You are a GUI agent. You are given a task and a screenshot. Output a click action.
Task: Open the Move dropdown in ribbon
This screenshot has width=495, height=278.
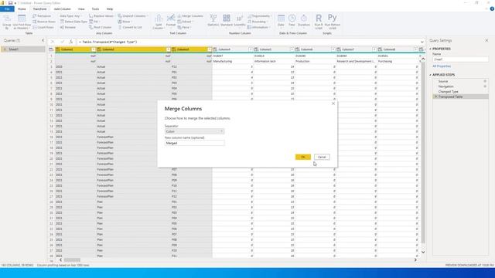(x=125, y=22)
